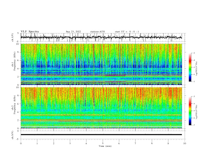Click time axis tick label "8"
The height and width of the screenshot is (161, 208).
[x=152, y=143]
